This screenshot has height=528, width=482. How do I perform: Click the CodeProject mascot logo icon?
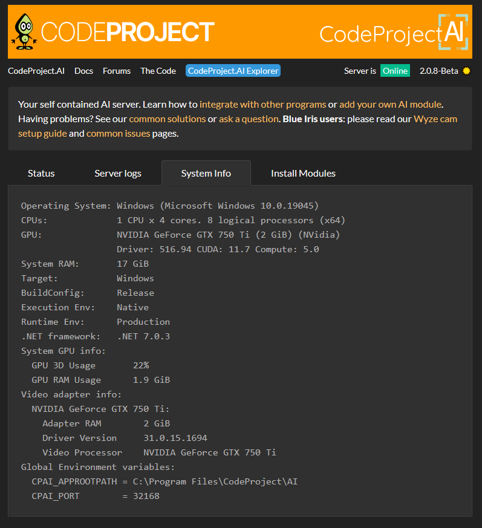pos(24,31)
